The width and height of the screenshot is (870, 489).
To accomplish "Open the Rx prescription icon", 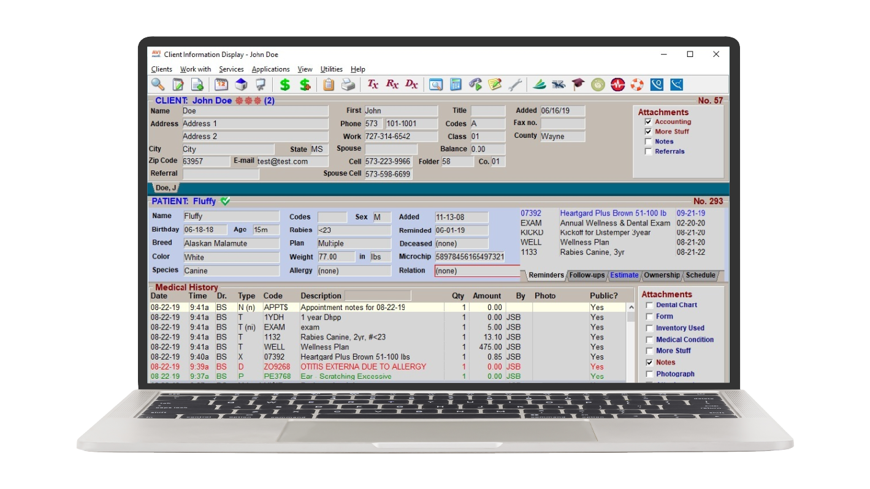I will 392,85.
